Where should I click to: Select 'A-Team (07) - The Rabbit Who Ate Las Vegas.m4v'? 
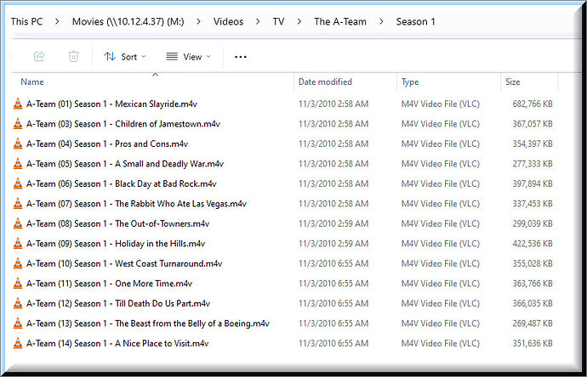136,204
